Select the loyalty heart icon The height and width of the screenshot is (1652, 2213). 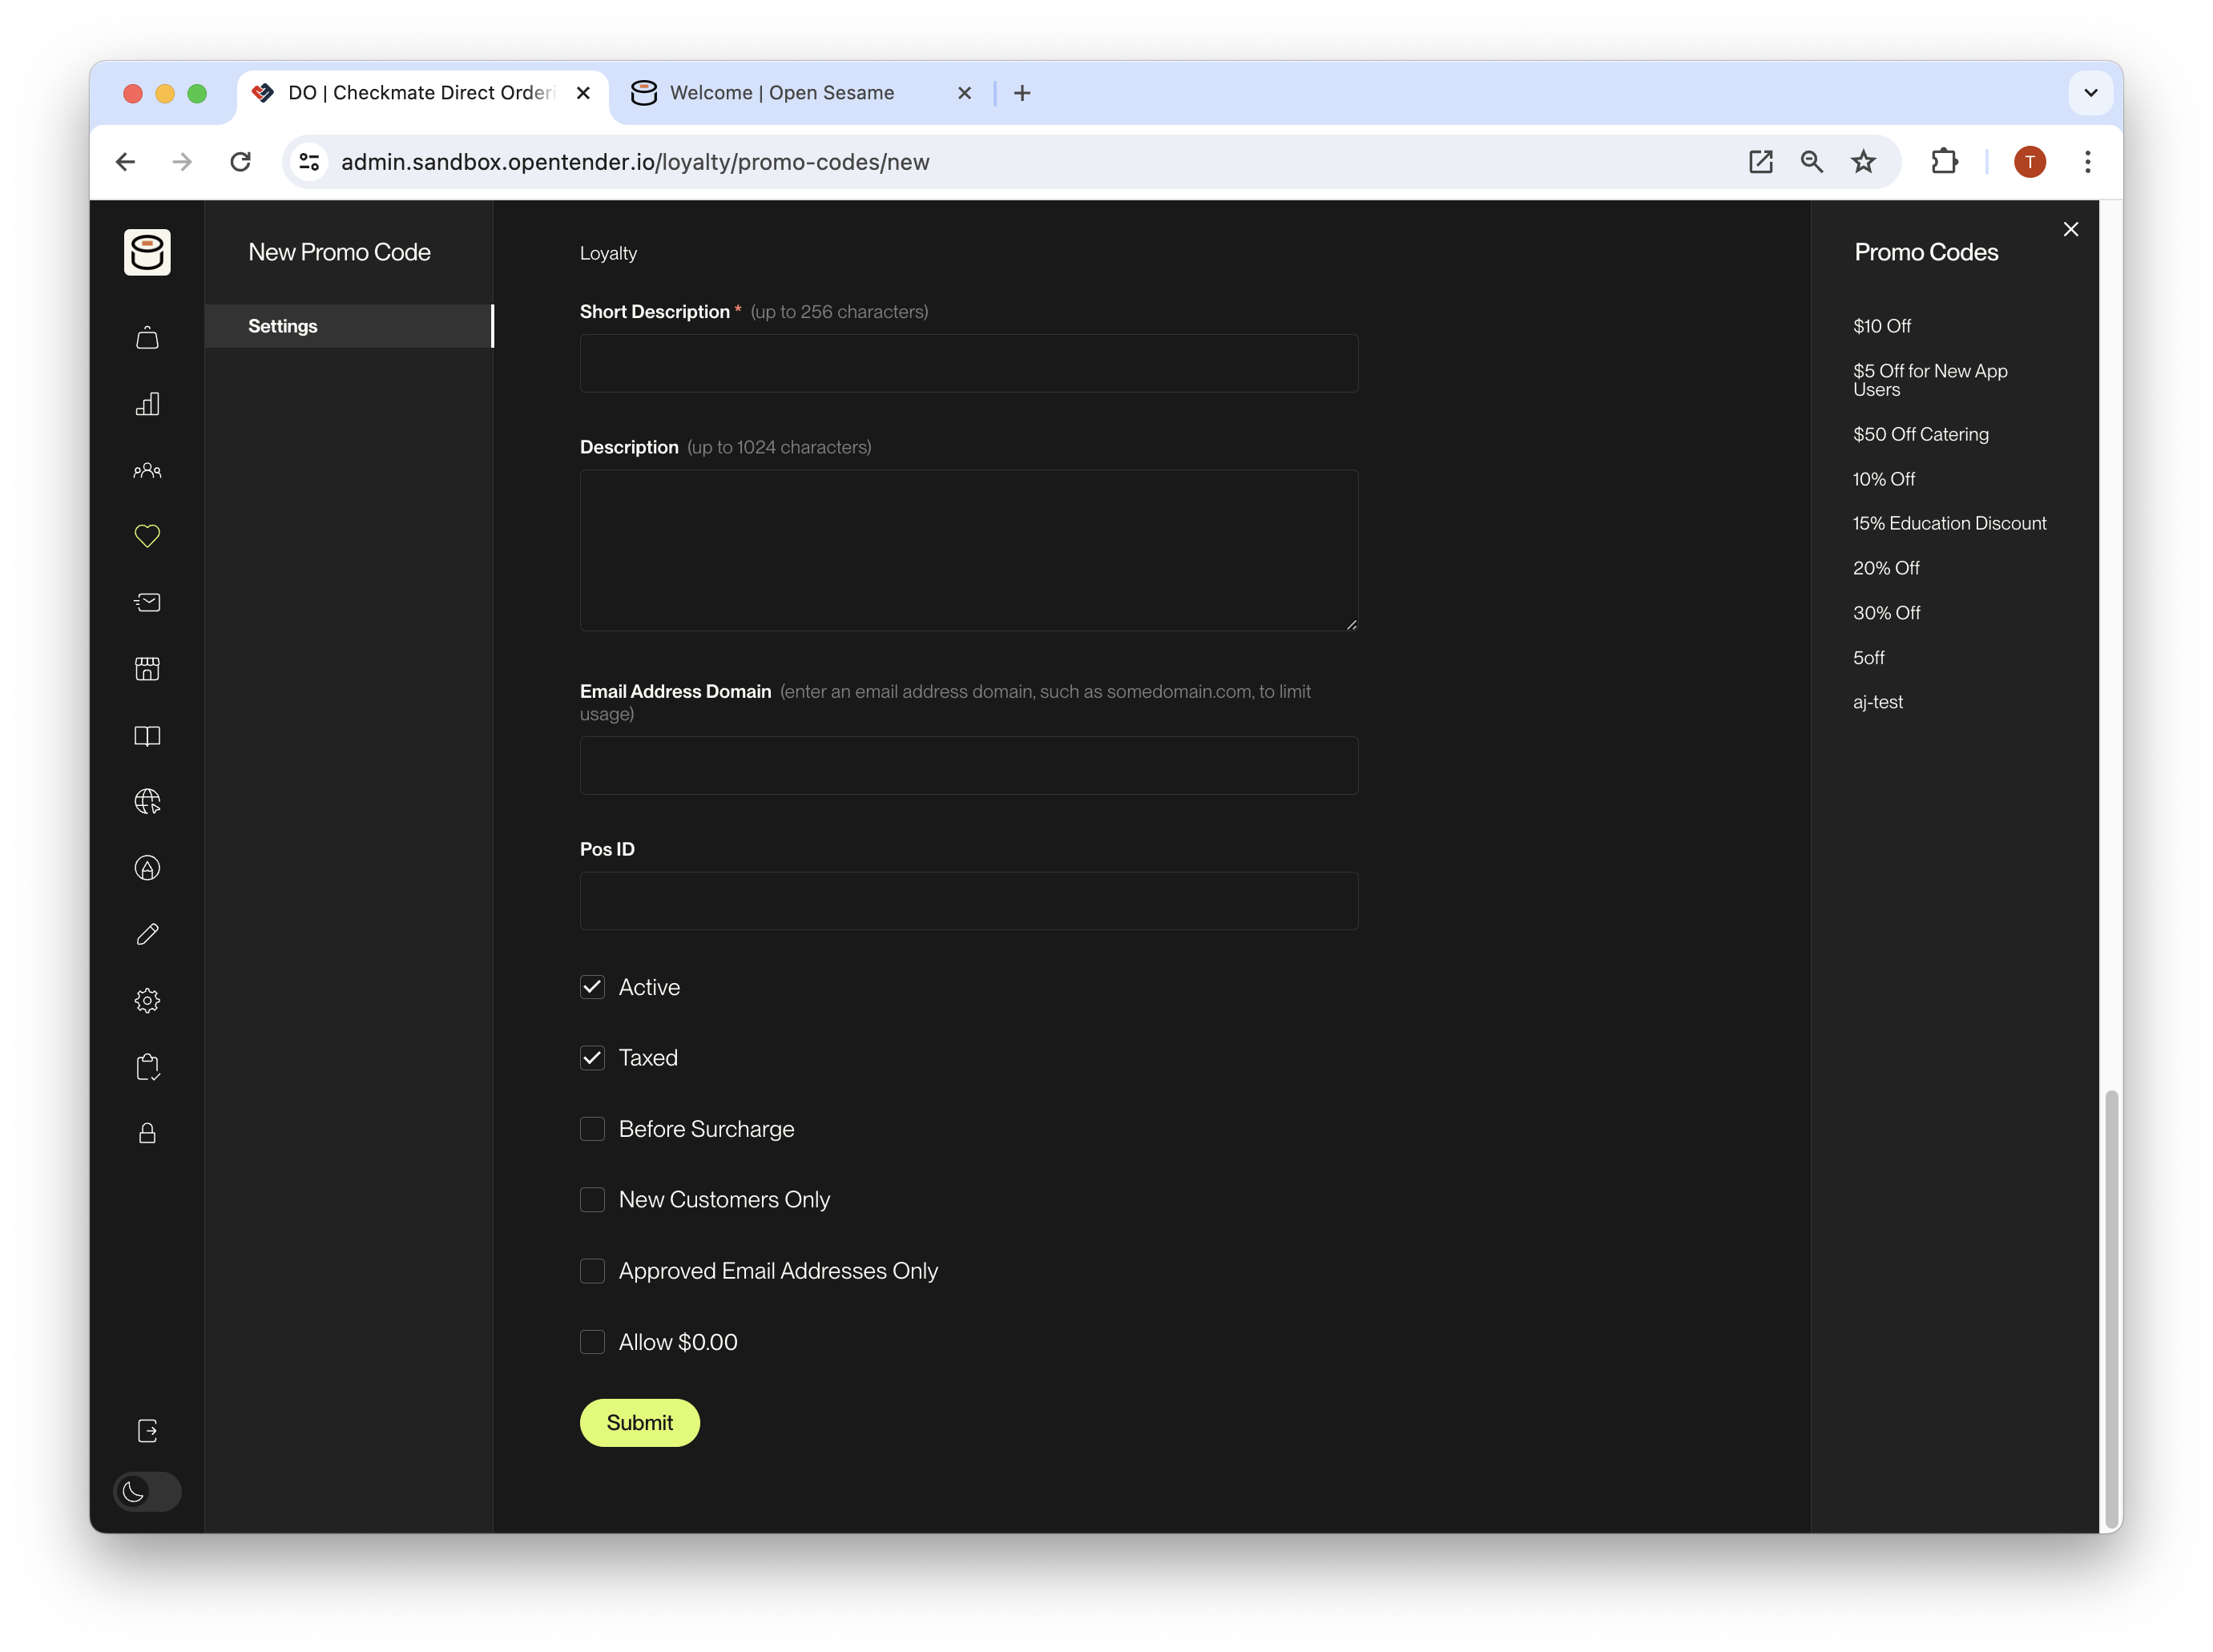pos(147,536)
